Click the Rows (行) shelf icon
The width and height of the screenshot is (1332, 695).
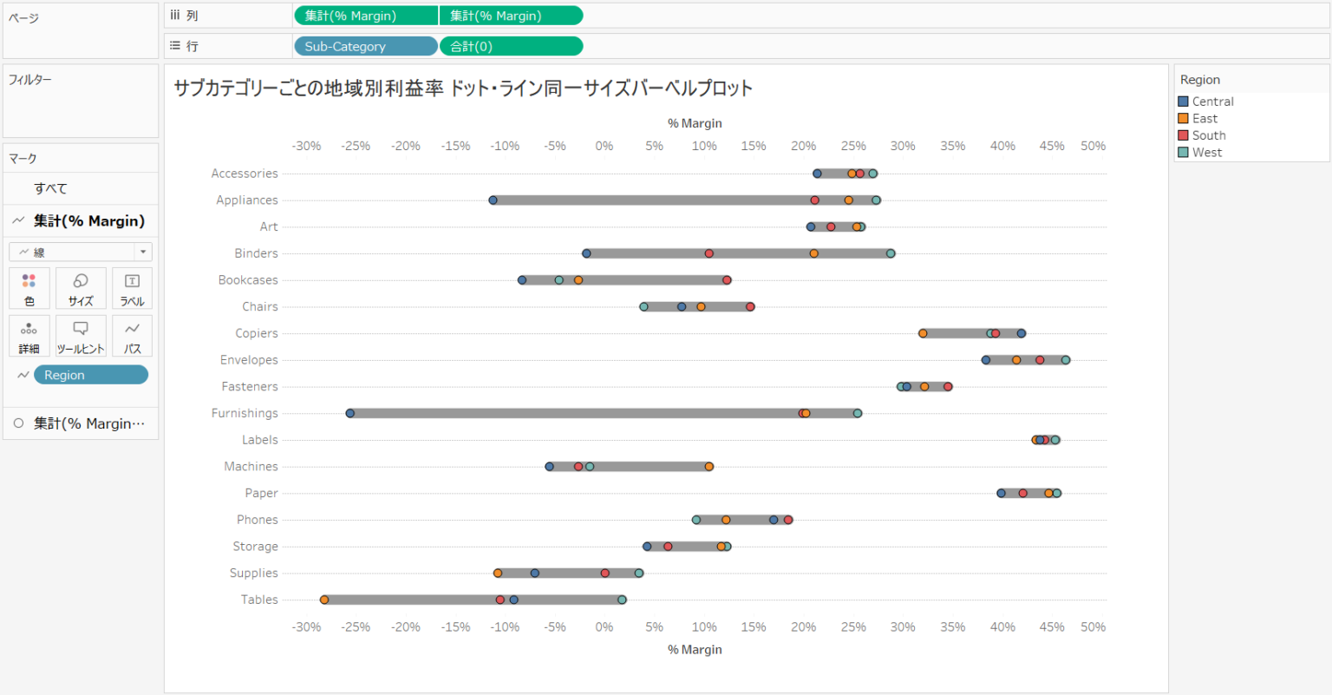click(x=179, y=45)
